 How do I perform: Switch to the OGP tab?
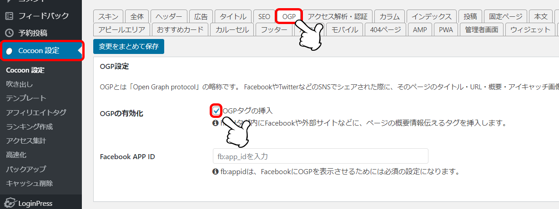pyautogui.click(x=289, y=16)
